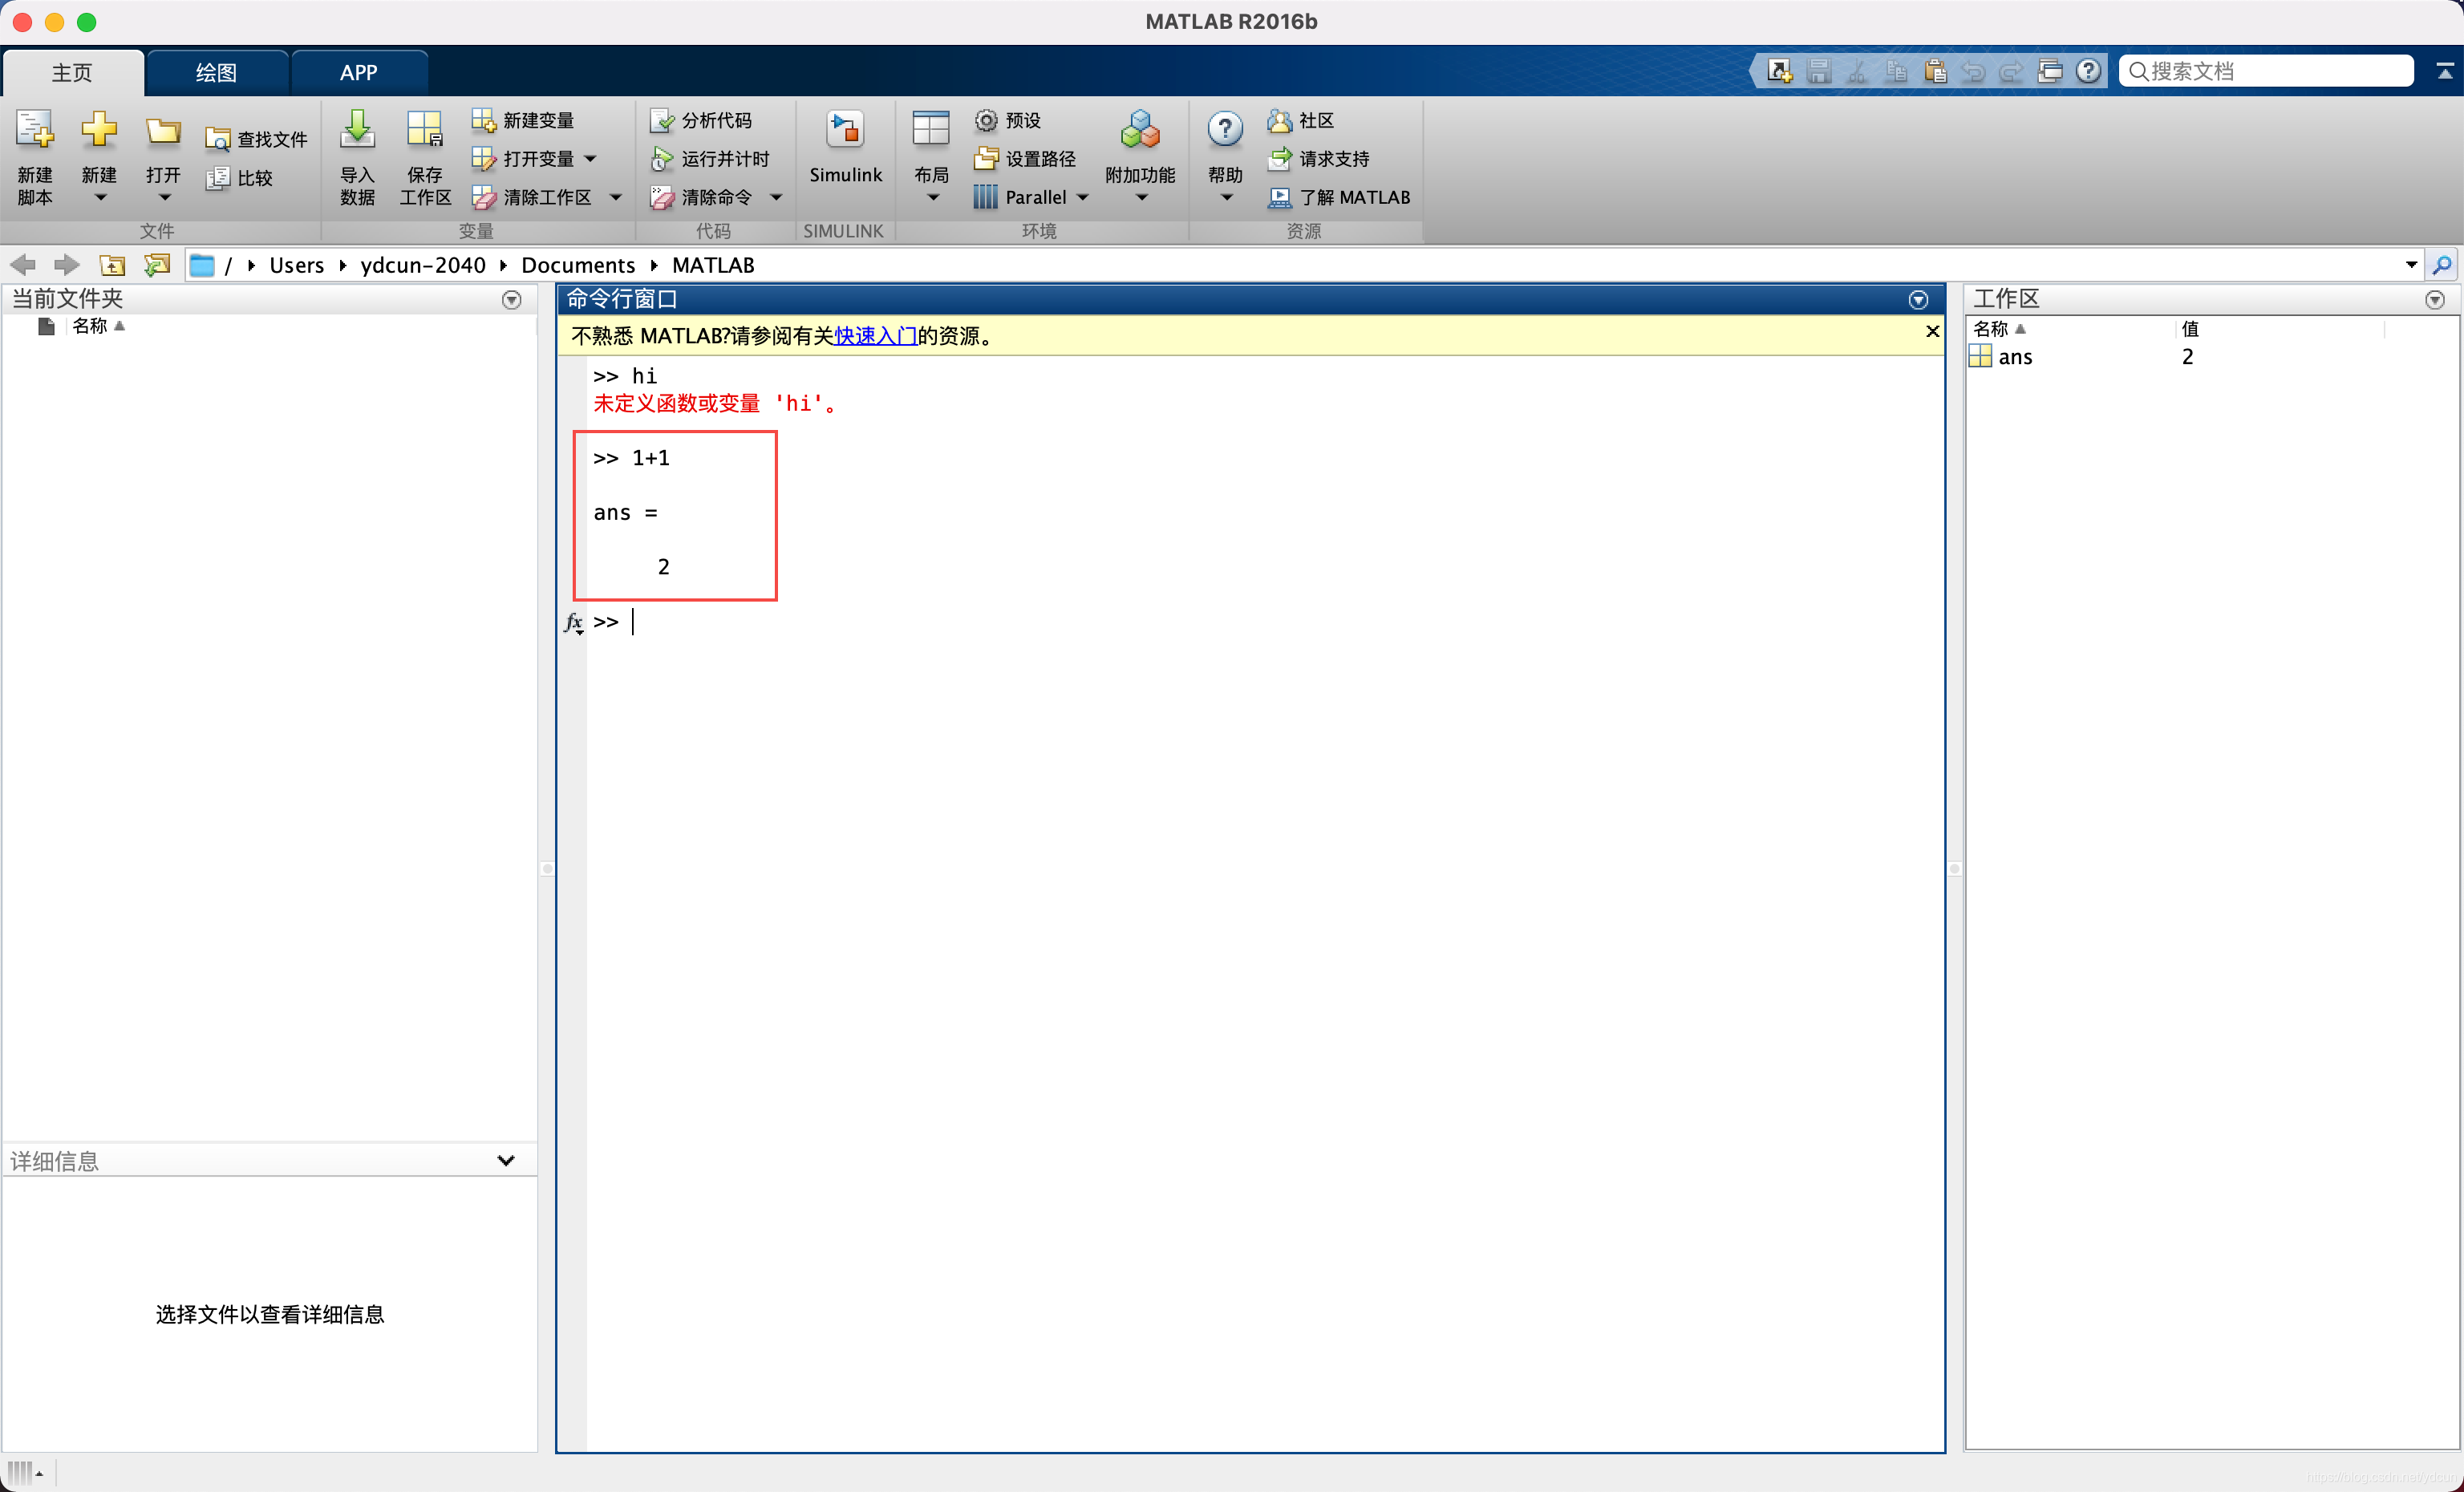Open the address bar history dropdown
2464x1492 pixels.
click(x=2411, y=265)
